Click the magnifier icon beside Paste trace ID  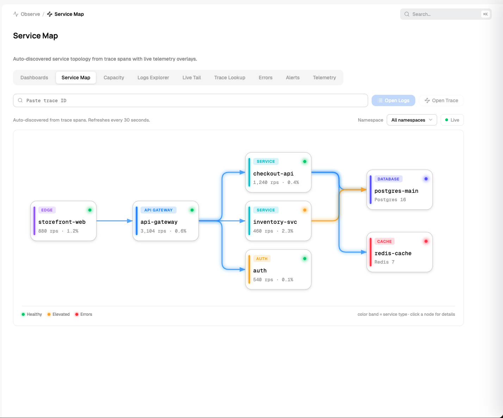tap(20, 100)
